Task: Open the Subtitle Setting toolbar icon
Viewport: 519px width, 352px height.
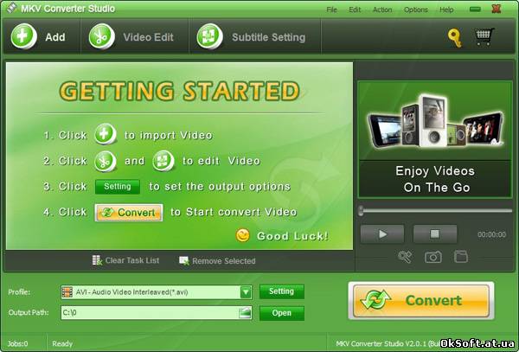Action: 209,36
